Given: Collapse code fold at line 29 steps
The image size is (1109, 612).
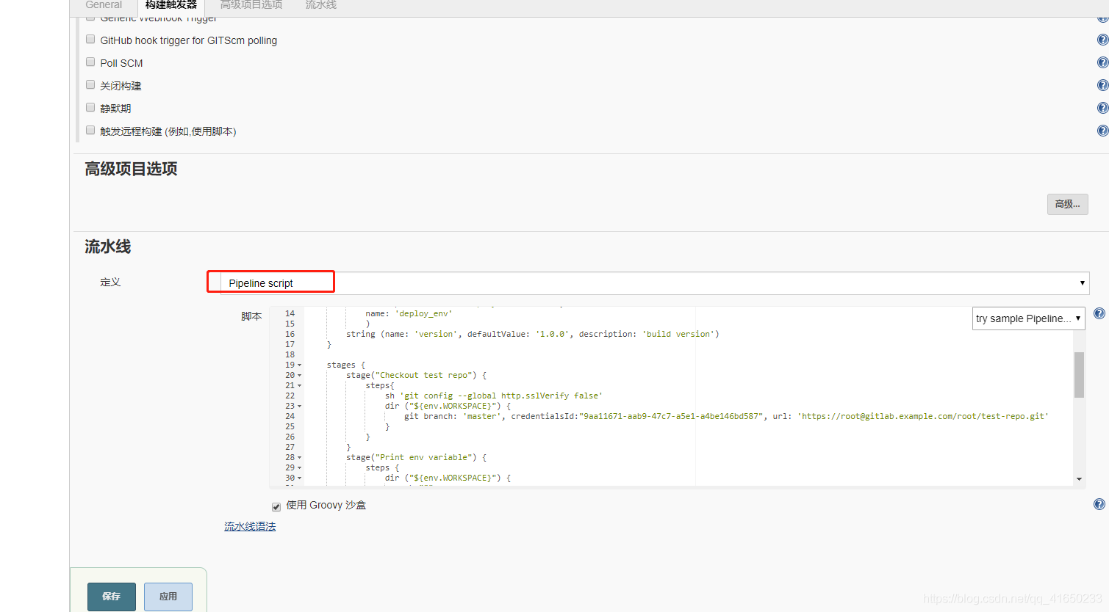Looking at the screenshot, I should point(300,468).
